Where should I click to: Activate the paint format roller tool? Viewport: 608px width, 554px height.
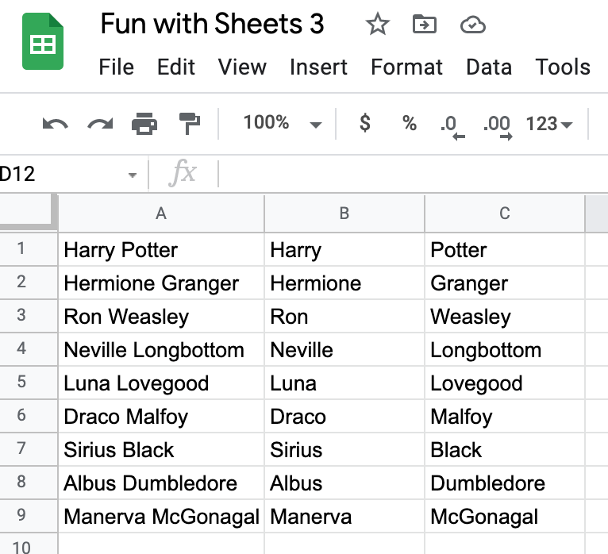(x=189, y=124)
